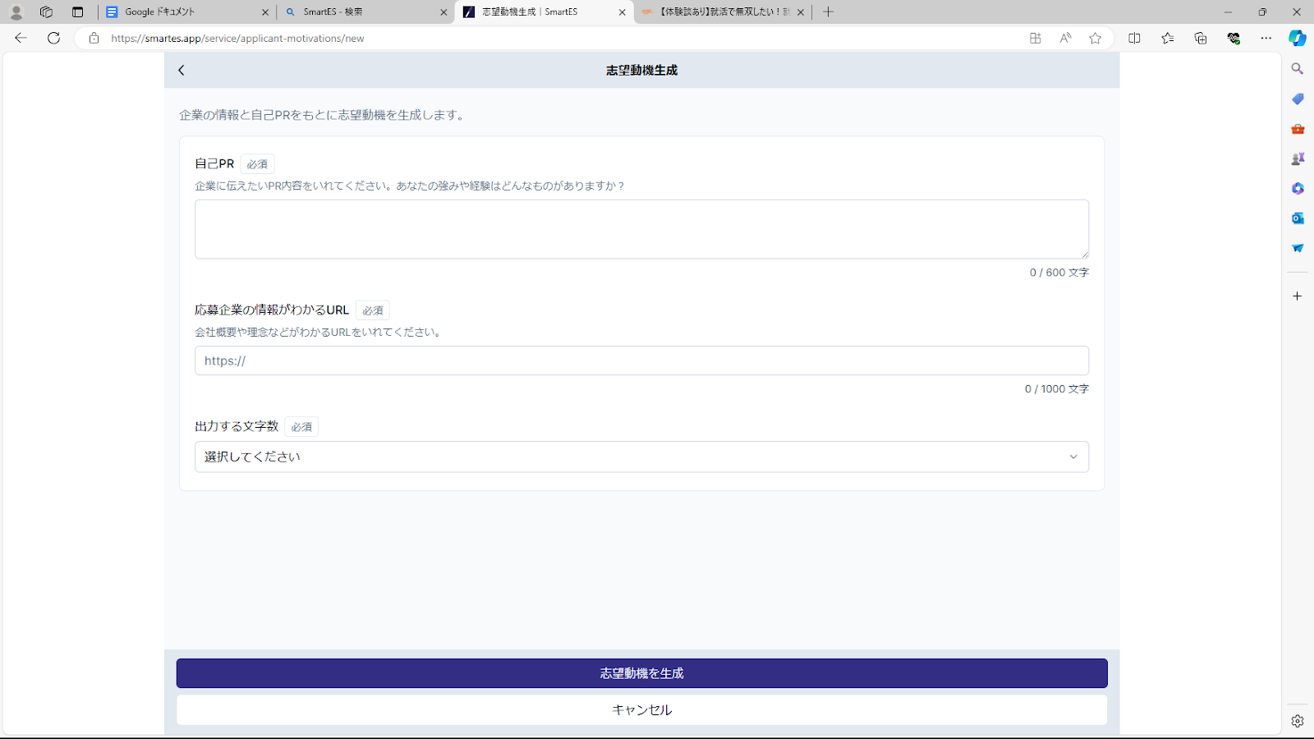This screenshot has height=739, width=1314.
Task: Click 応募企業の情報がわかるURL label
Action: (x=272, y=310)
